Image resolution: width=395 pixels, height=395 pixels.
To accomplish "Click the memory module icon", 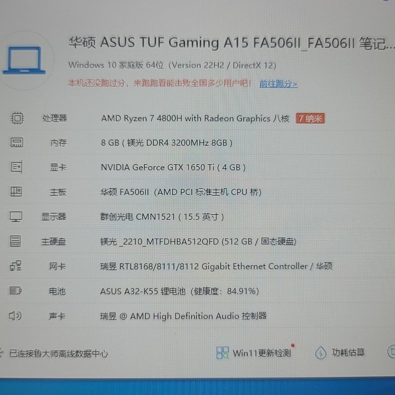I will pyautogui.click(x=17, y=142).
